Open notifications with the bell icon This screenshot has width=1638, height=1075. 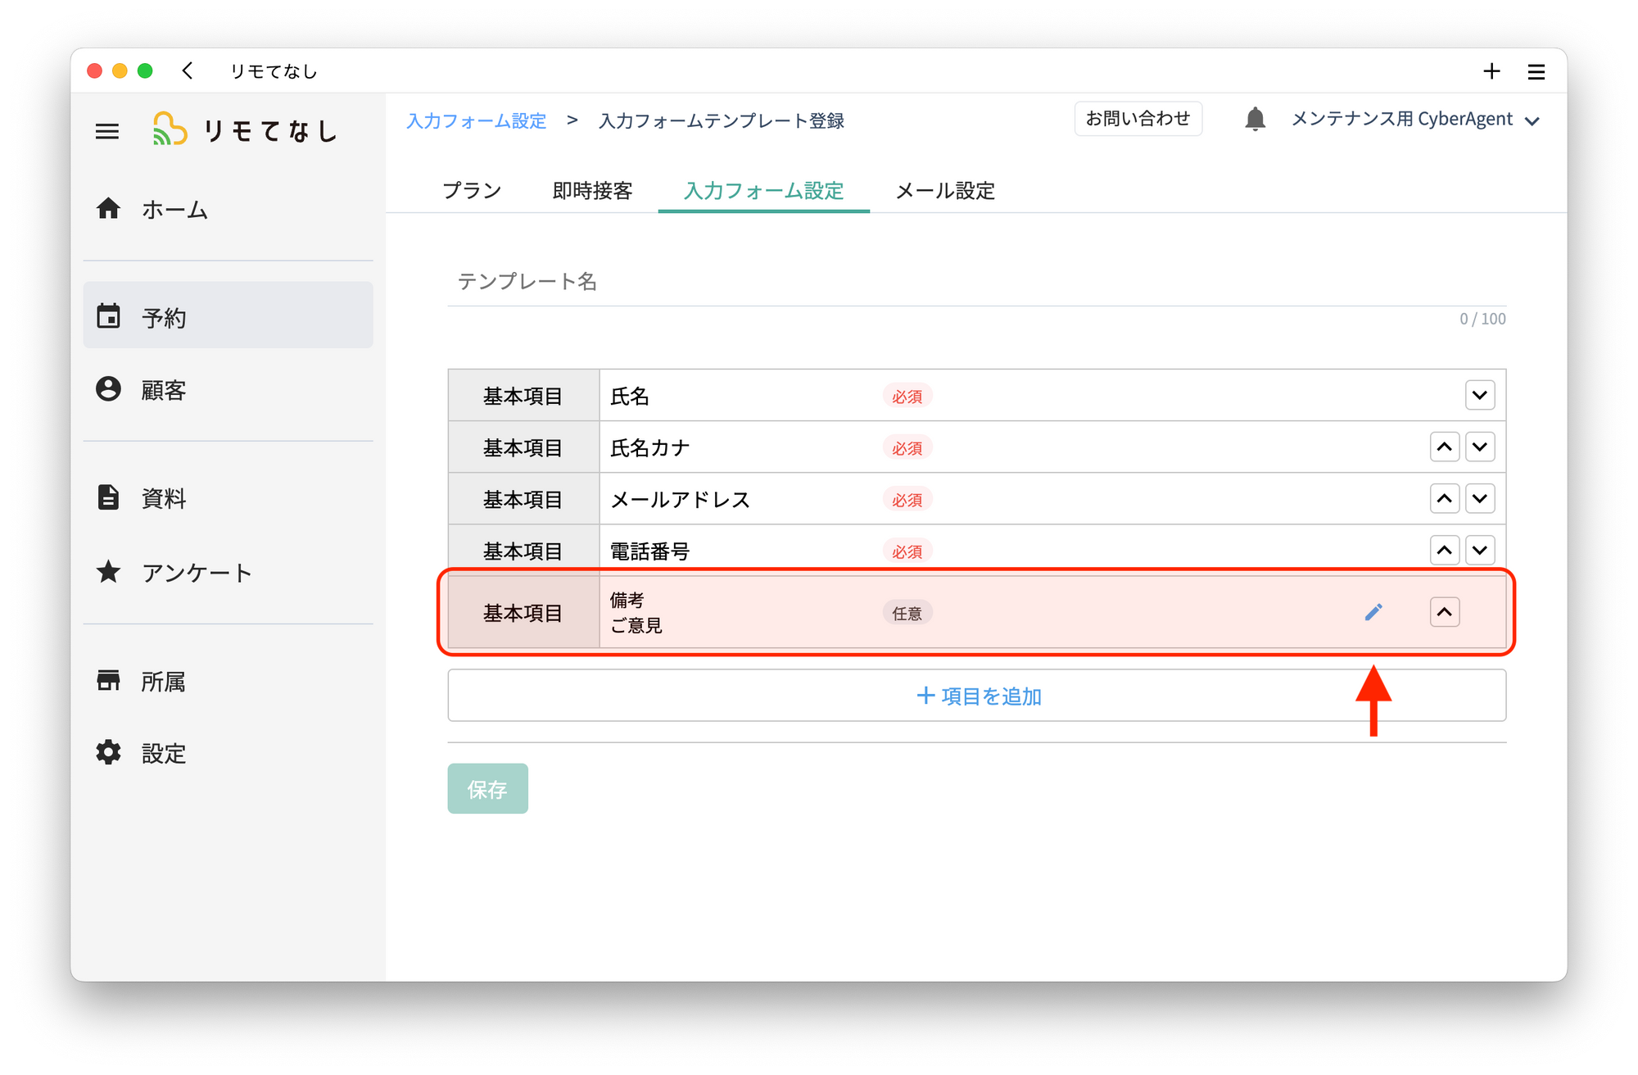tap(1255, 119)
